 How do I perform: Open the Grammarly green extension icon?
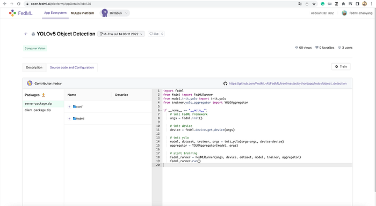[x=323, y=4]
